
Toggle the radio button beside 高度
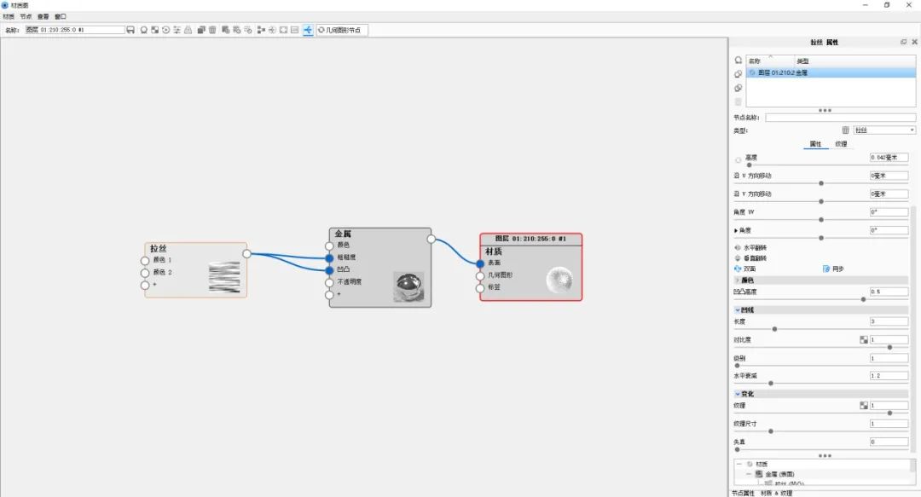(x=739, y=159)
